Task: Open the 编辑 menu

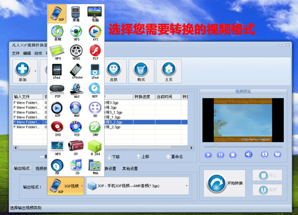Action: [x=27, y=53]
